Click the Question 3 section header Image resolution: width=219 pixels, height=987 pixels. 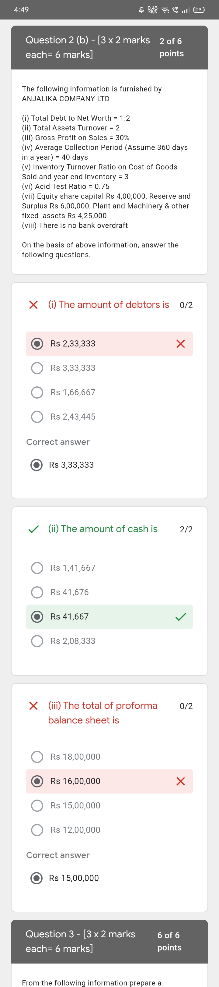click(80, 941)
